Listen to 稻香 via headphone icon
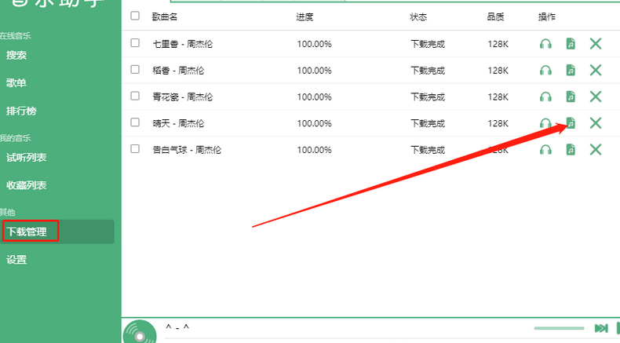This screenshot has width=620, height=343. pyautogui.click(x=545, y=70)
